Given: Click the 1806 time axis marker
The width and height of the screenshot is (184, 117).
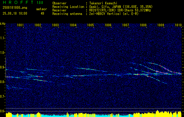Looking at the screenshot, I should [108, 25].
